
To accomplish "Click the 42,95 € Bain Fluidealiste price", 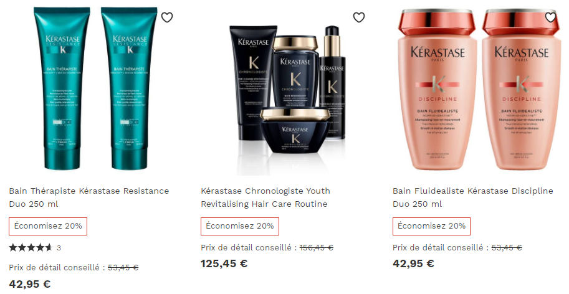I will [x=413, y=263].
